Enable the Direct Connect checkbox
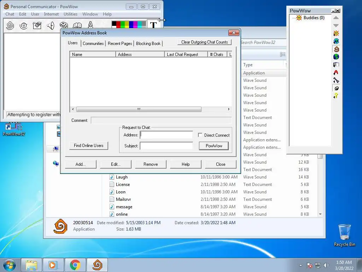The width and height of the screenshot is (362, 272). tap(200, 135)
